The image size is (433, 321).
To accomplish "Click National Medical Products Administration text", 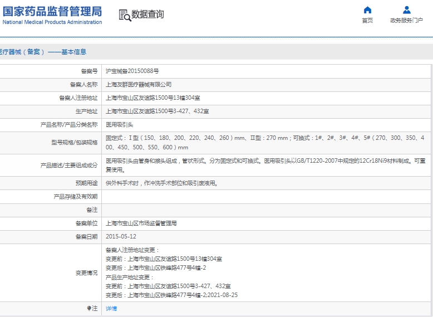I will [x=52, y=22].
